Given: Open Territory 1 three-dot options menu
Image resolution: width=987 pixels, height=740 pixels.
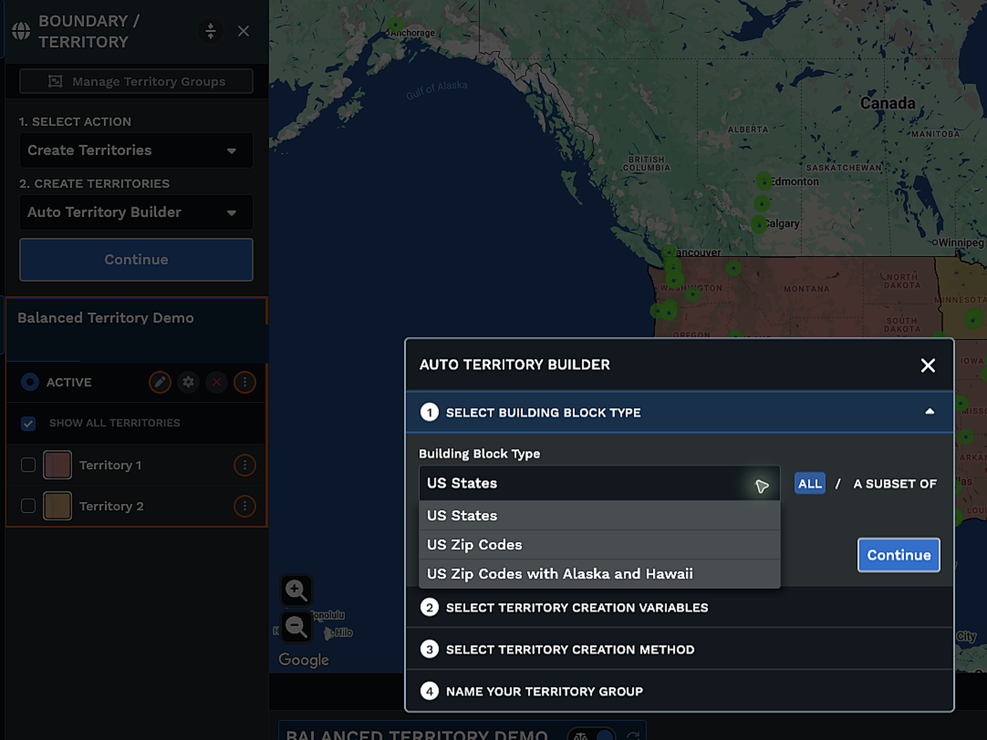Looking at the screenshot, I should click(245, 465).
